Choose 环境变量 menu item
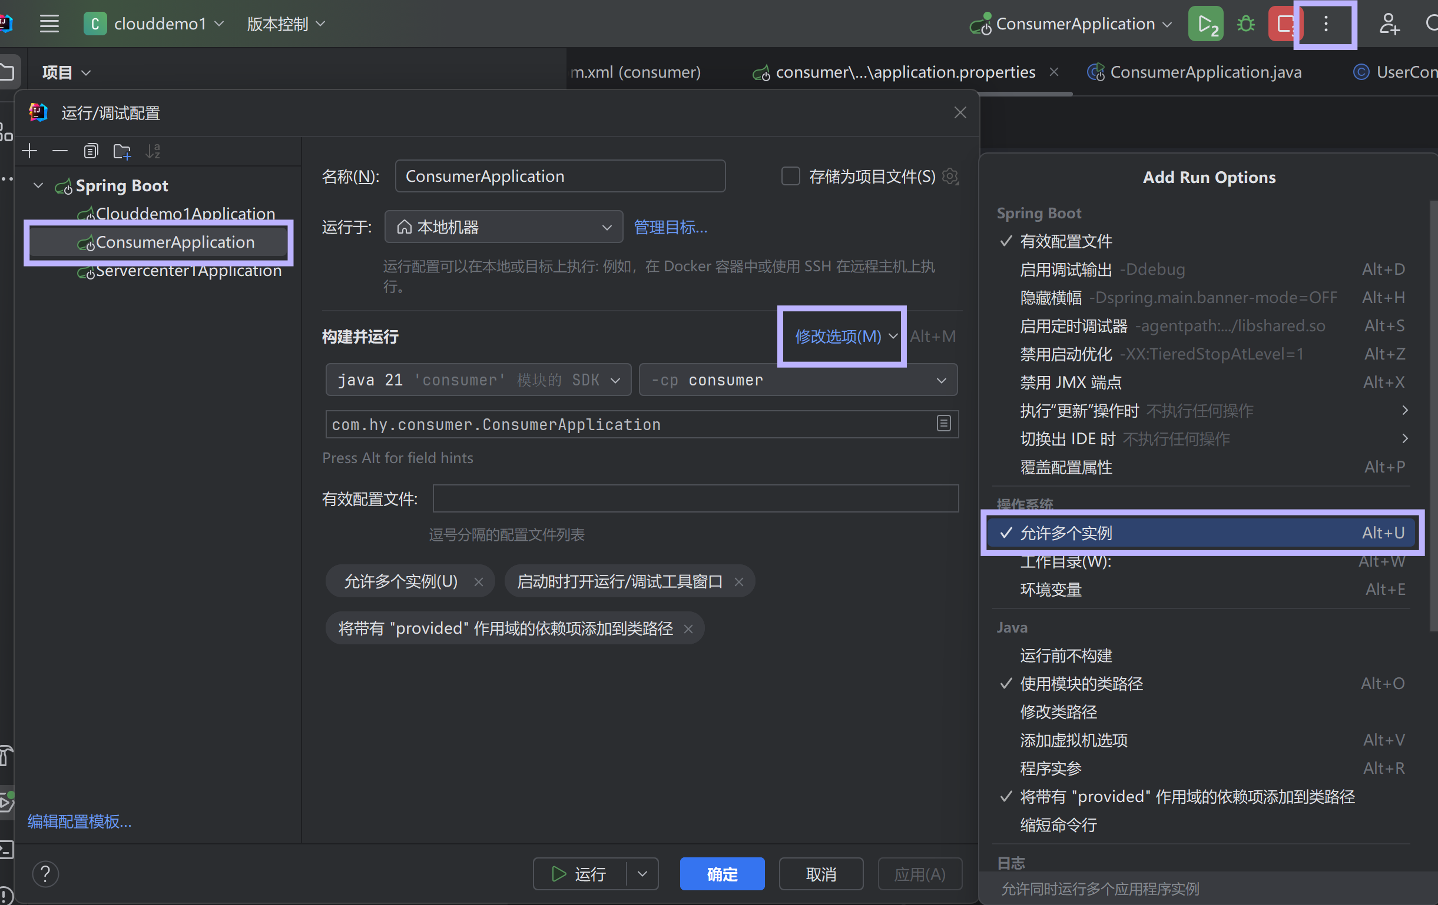1438x905 pixels. pyautogui.click(x=1200, y=590)
